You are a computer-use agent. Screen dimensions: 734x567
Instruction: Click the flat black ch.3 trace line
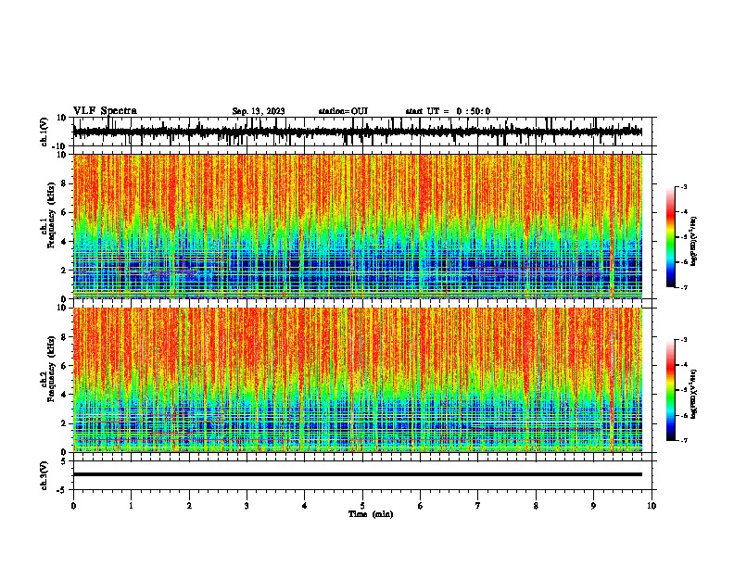(x=358, y=474)
